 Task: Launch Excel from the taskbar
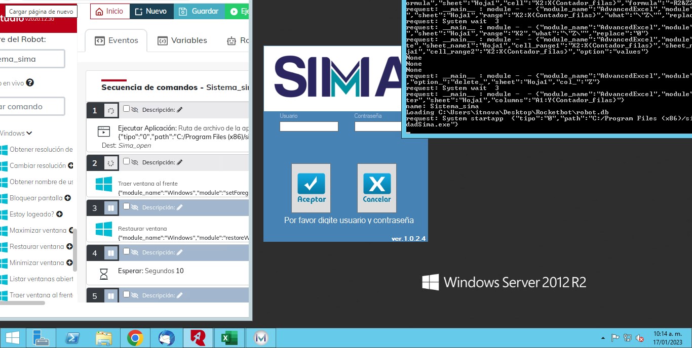tap(229, 337)
